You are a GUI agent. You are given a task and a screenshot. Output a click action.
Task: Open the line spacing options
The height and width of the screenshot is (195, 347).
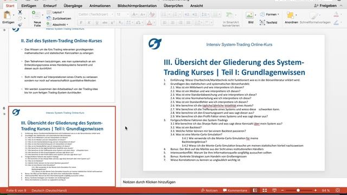click(205, 15)
